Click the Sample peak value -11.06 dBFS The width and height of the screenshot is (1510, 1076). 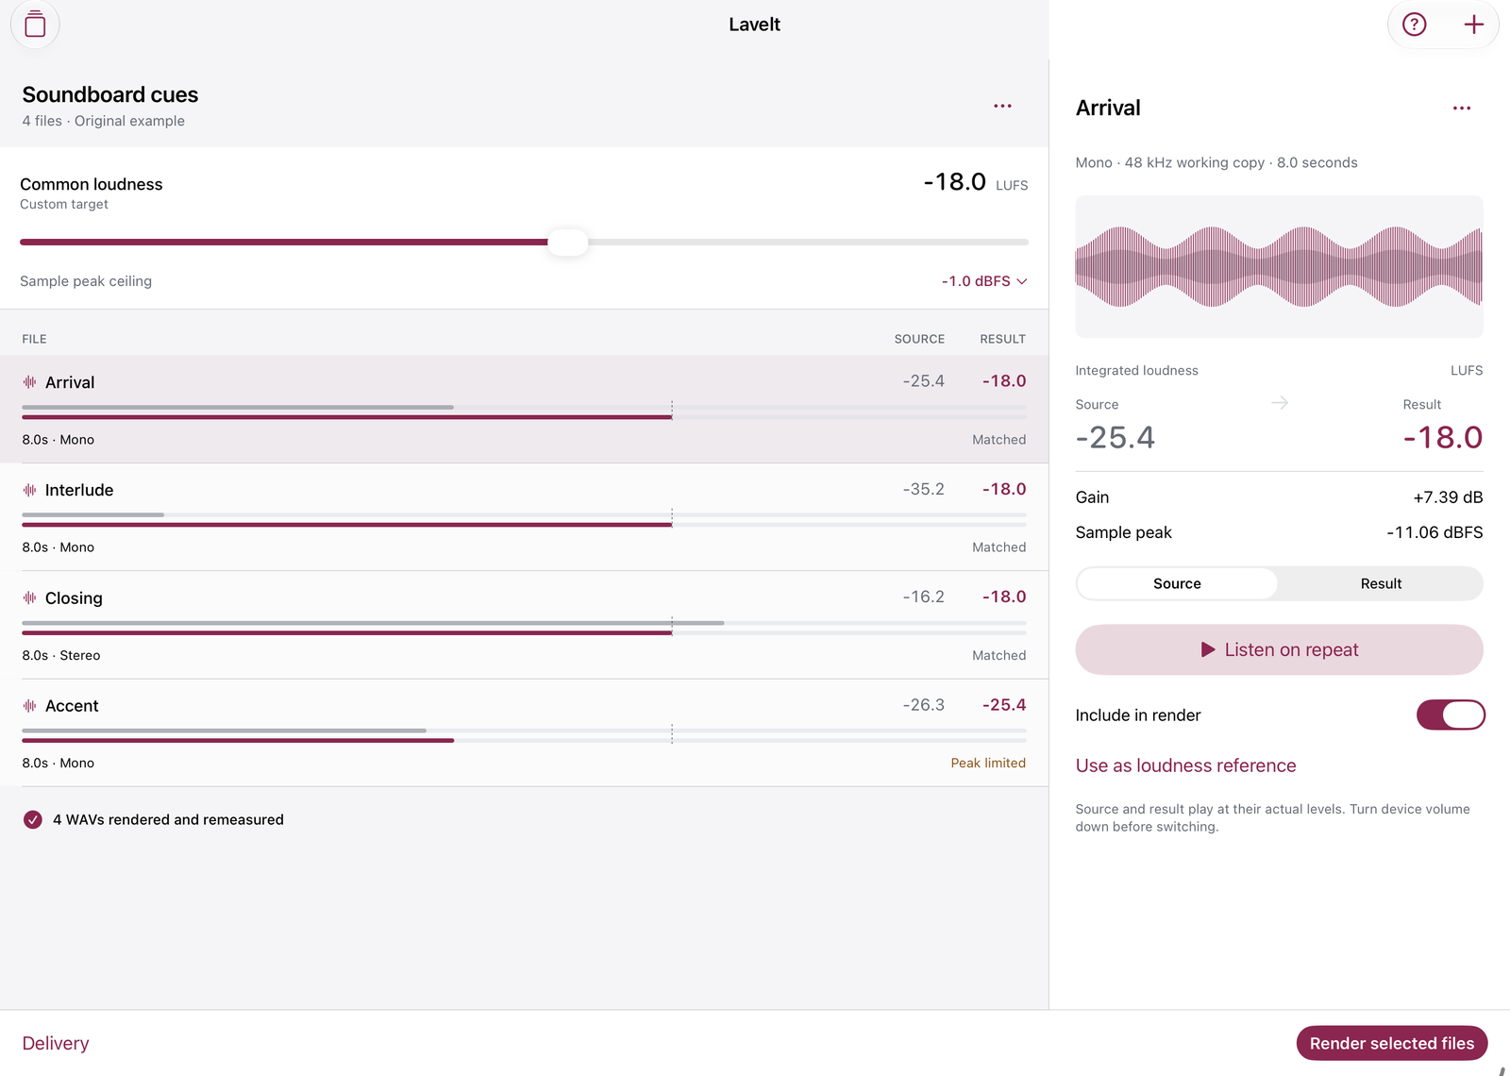tap(1434, 532)
